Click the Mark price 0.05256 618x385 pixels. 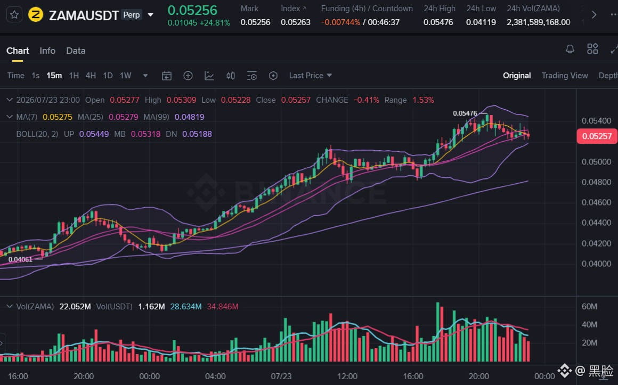point(255,22)
